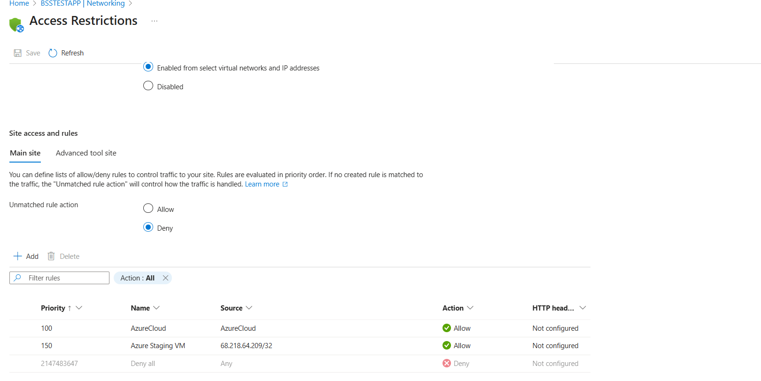This screenshot has height=381, width=761.
Task: Click the Access Restrictions shield icon
Action: (16, 24)
